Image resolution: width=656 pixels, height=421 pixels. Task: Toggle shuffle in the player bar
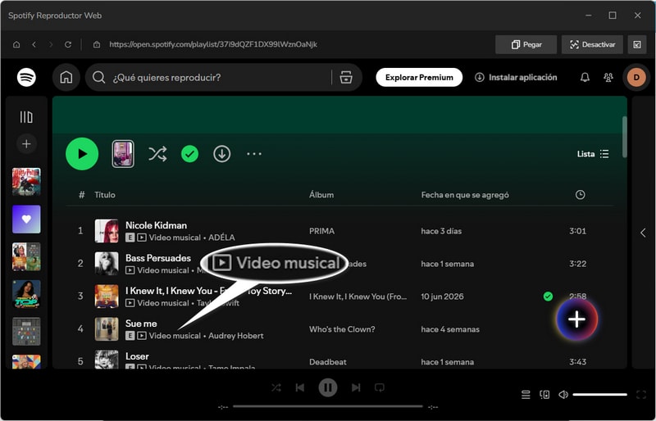click(276, 388)
